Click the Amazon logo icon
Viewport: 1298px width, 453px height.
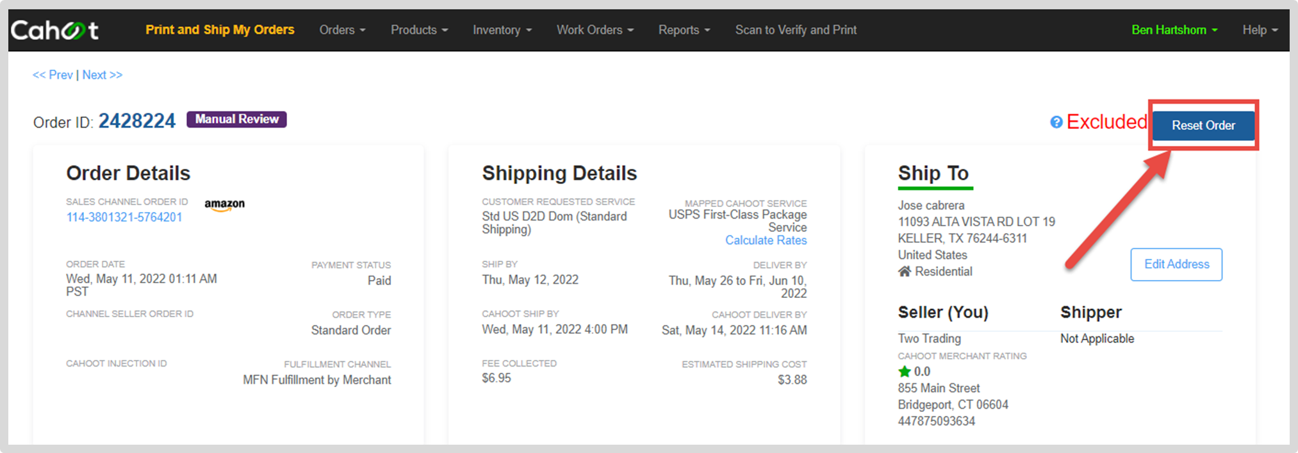224,205
